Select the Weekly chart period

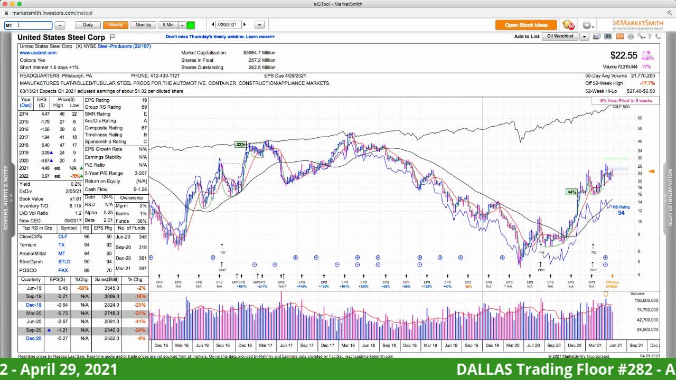click(116, 25)
